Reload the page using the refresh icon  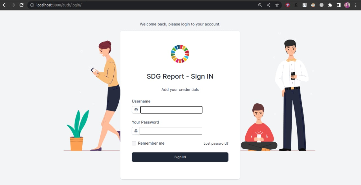(21, 5)
